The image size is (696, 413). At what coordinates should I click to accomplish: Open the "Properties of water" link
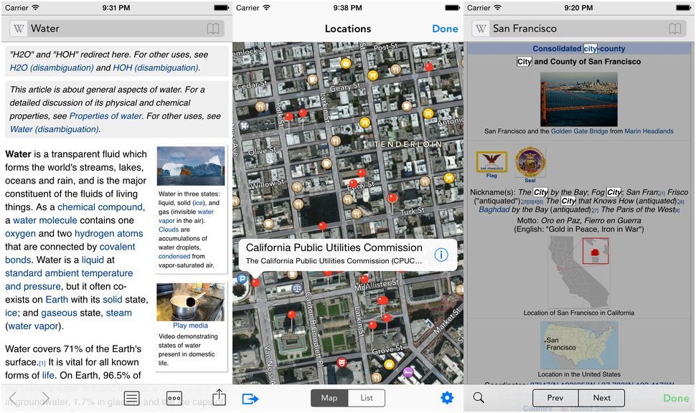(105, 116)
